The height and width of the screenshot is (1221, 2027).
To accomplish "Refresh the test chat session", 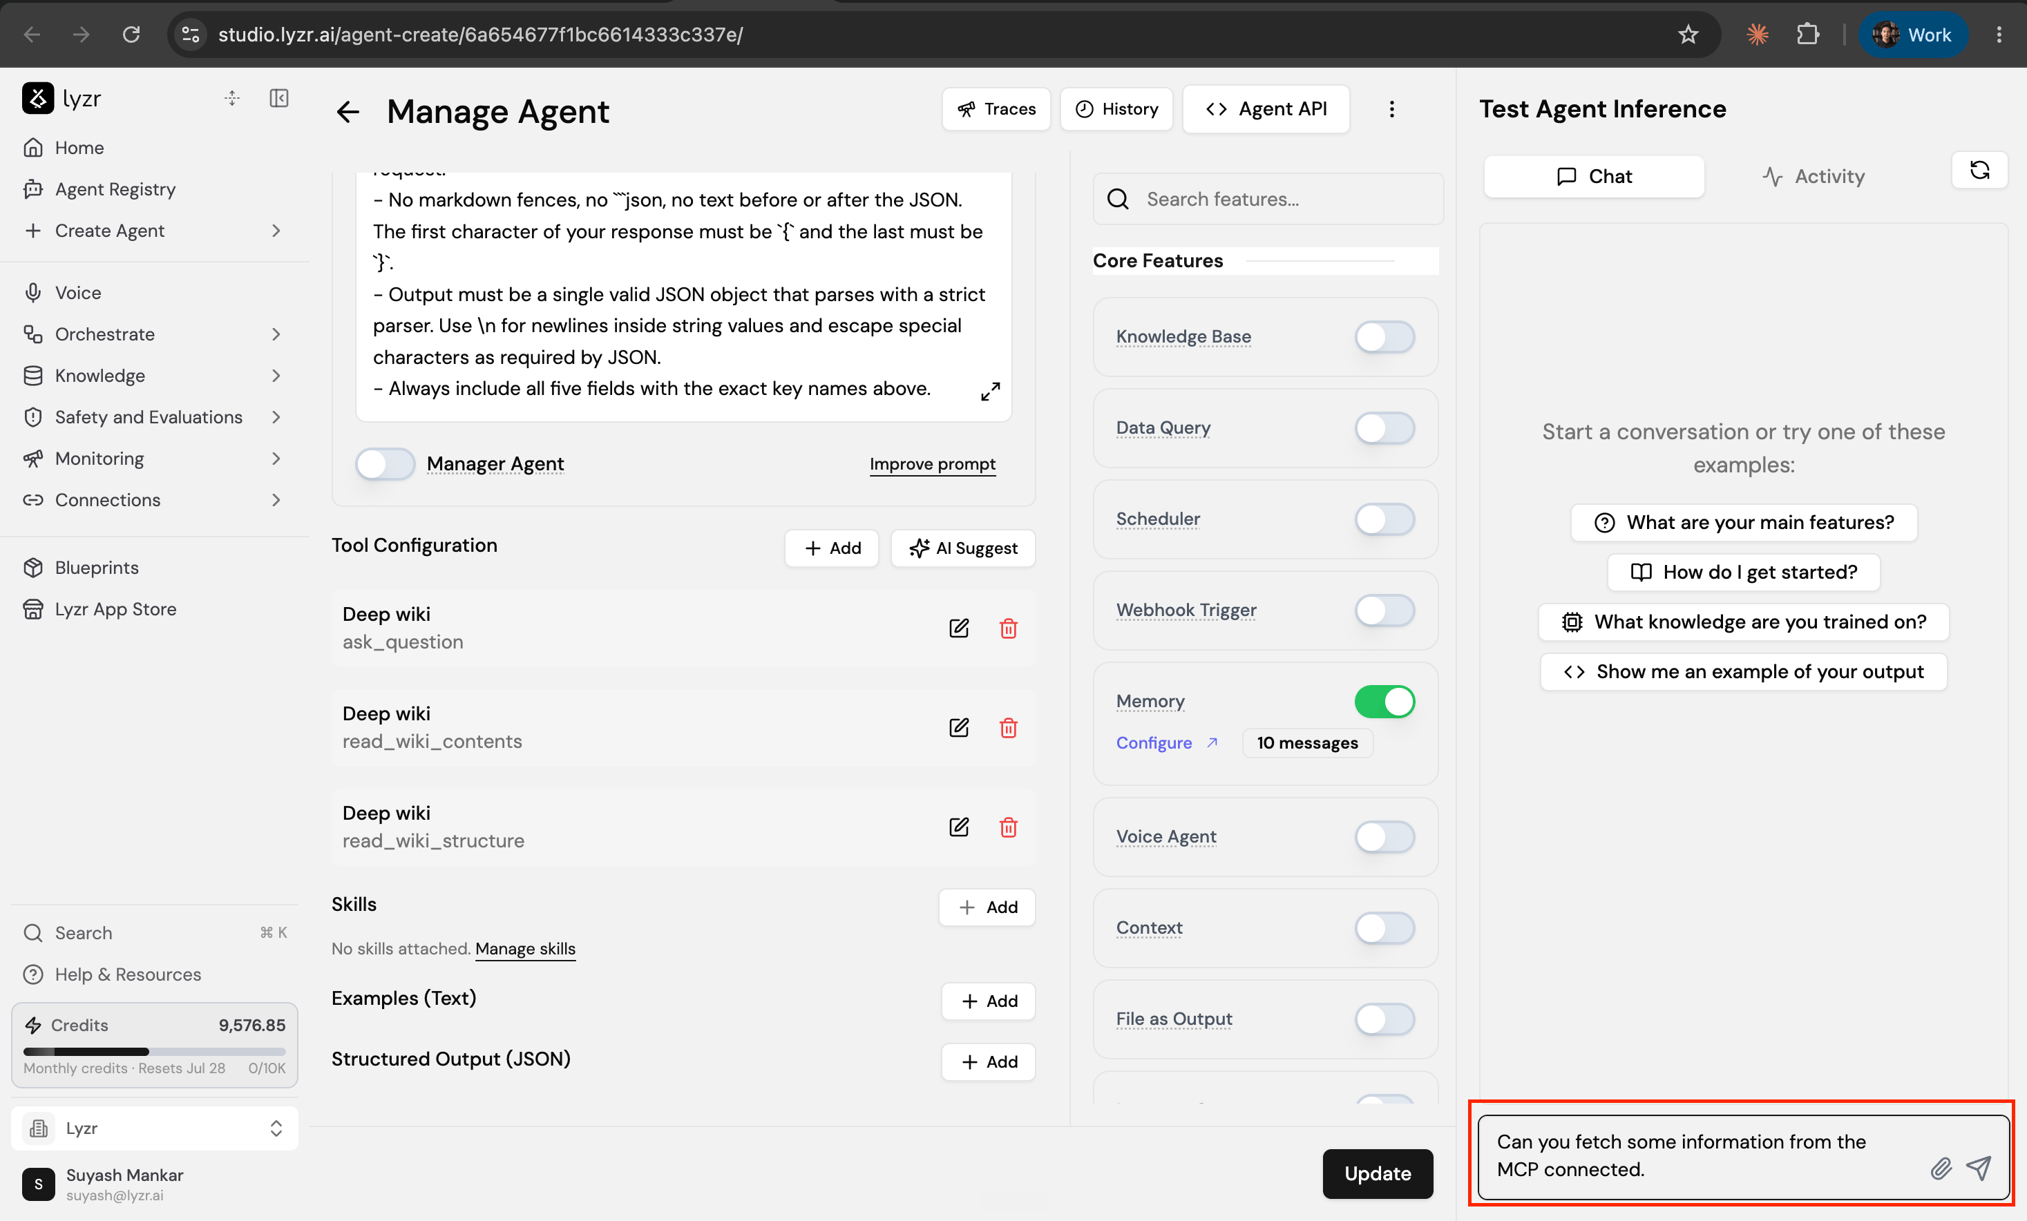I will click(x=1979, y=170).
